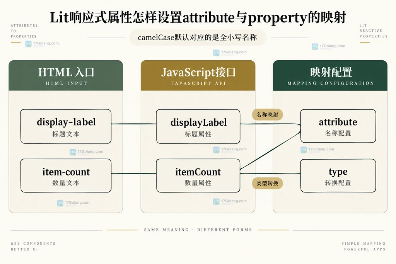Image resolution: width=396 pixels, height=264 pixels.
Task: Click the MAPPING CONFIGURATION subheading text
Action: pos(331,83)
